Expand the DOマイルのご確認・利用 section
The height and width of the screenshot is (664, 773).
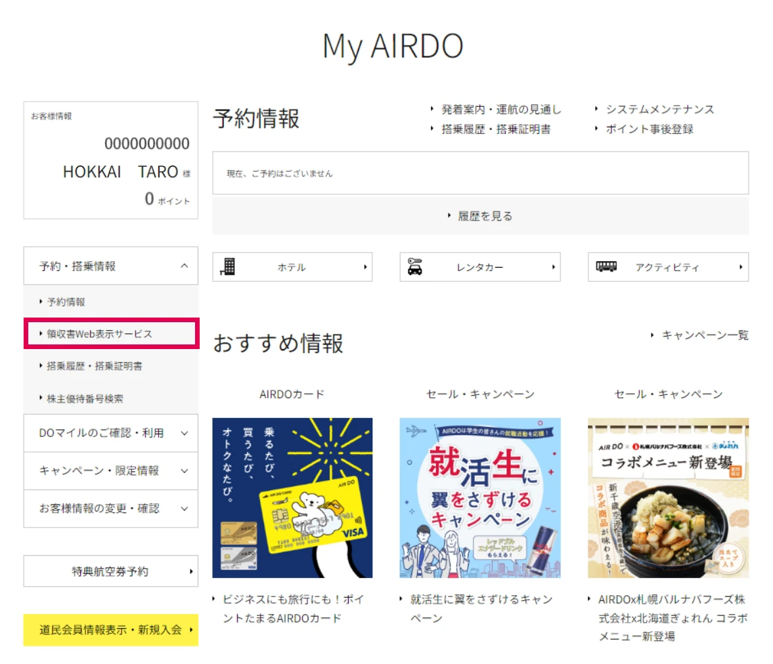click(x=111, y=433)
